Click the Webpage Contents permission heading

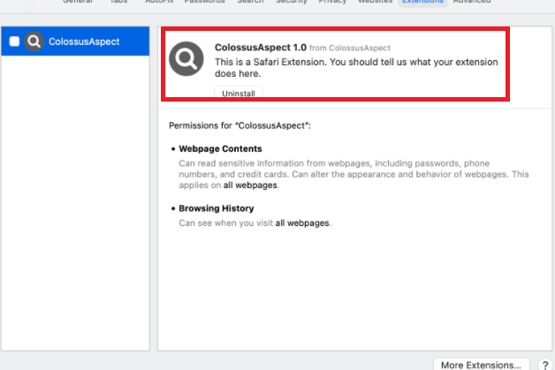220,148
